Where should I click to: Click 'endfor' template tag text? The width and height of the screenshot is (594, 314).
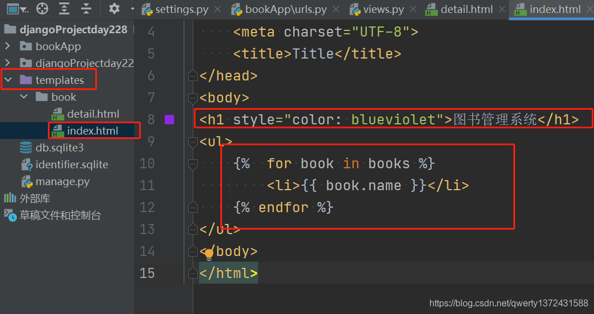(x=283, y=207)
